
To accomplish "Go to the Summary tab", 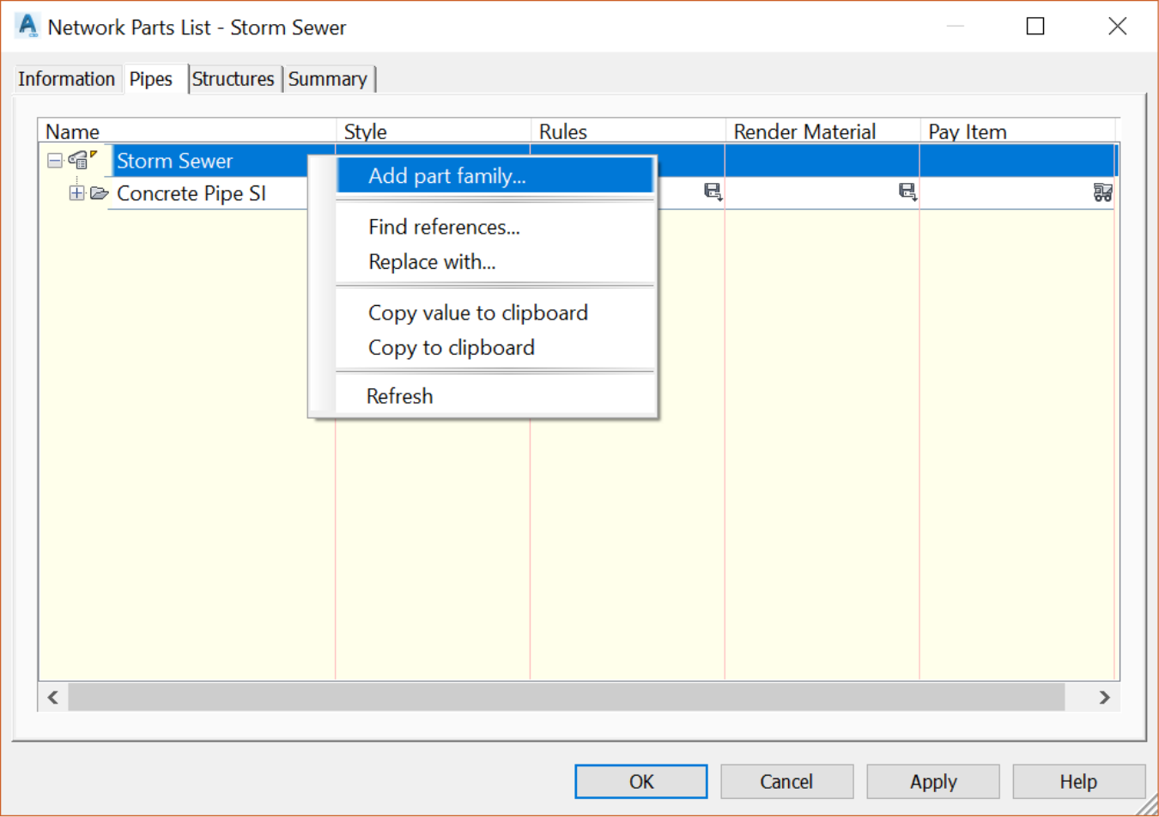I will (328, 79).
